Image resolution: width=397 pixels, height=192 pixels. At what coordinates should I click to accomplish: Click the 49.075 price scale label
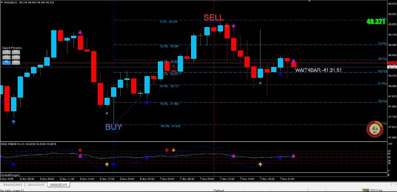coord(392,4)
